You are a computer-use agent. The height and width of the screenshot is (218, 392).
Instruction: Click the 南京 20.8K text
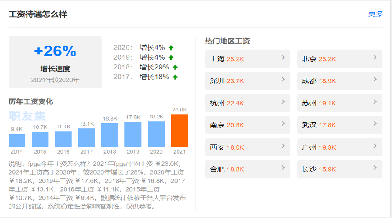click(227, 125)
